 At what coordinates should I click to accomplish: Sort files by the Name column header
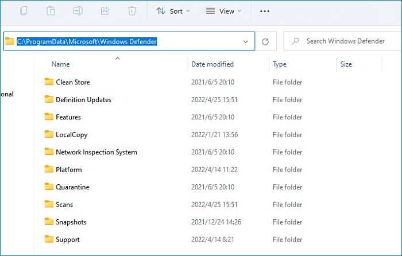[x=60, y=64]
